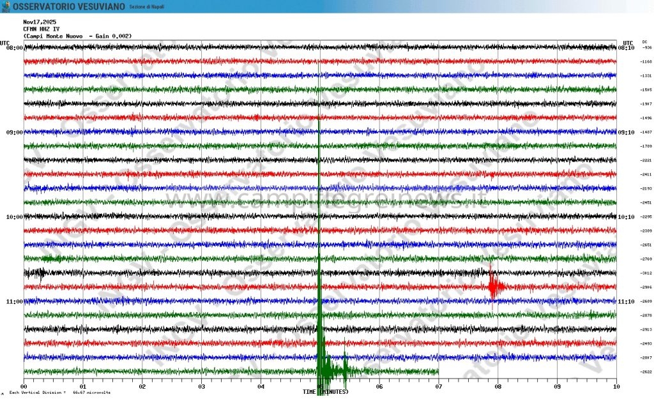The width and height of the screenshot is (654, 399).
Task: Click the 11:00 time label on left
Action: 15,301
